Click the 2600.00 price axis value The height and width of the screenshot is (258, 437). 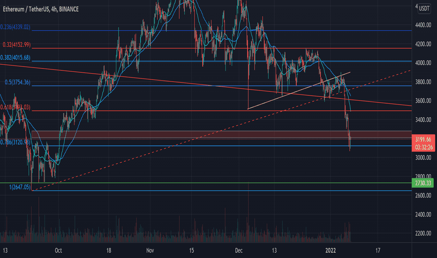click(423, 196)
